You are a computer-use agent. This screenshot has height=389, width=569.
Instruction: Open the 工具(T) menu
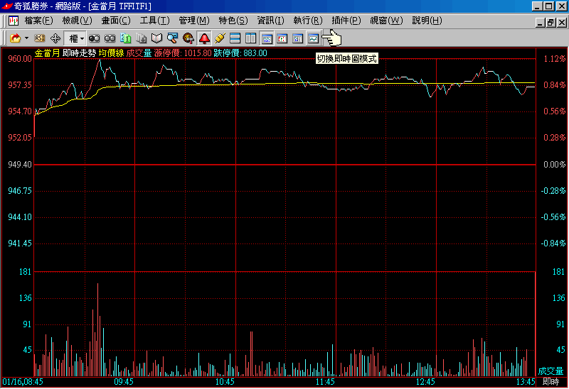coord(154,21)
